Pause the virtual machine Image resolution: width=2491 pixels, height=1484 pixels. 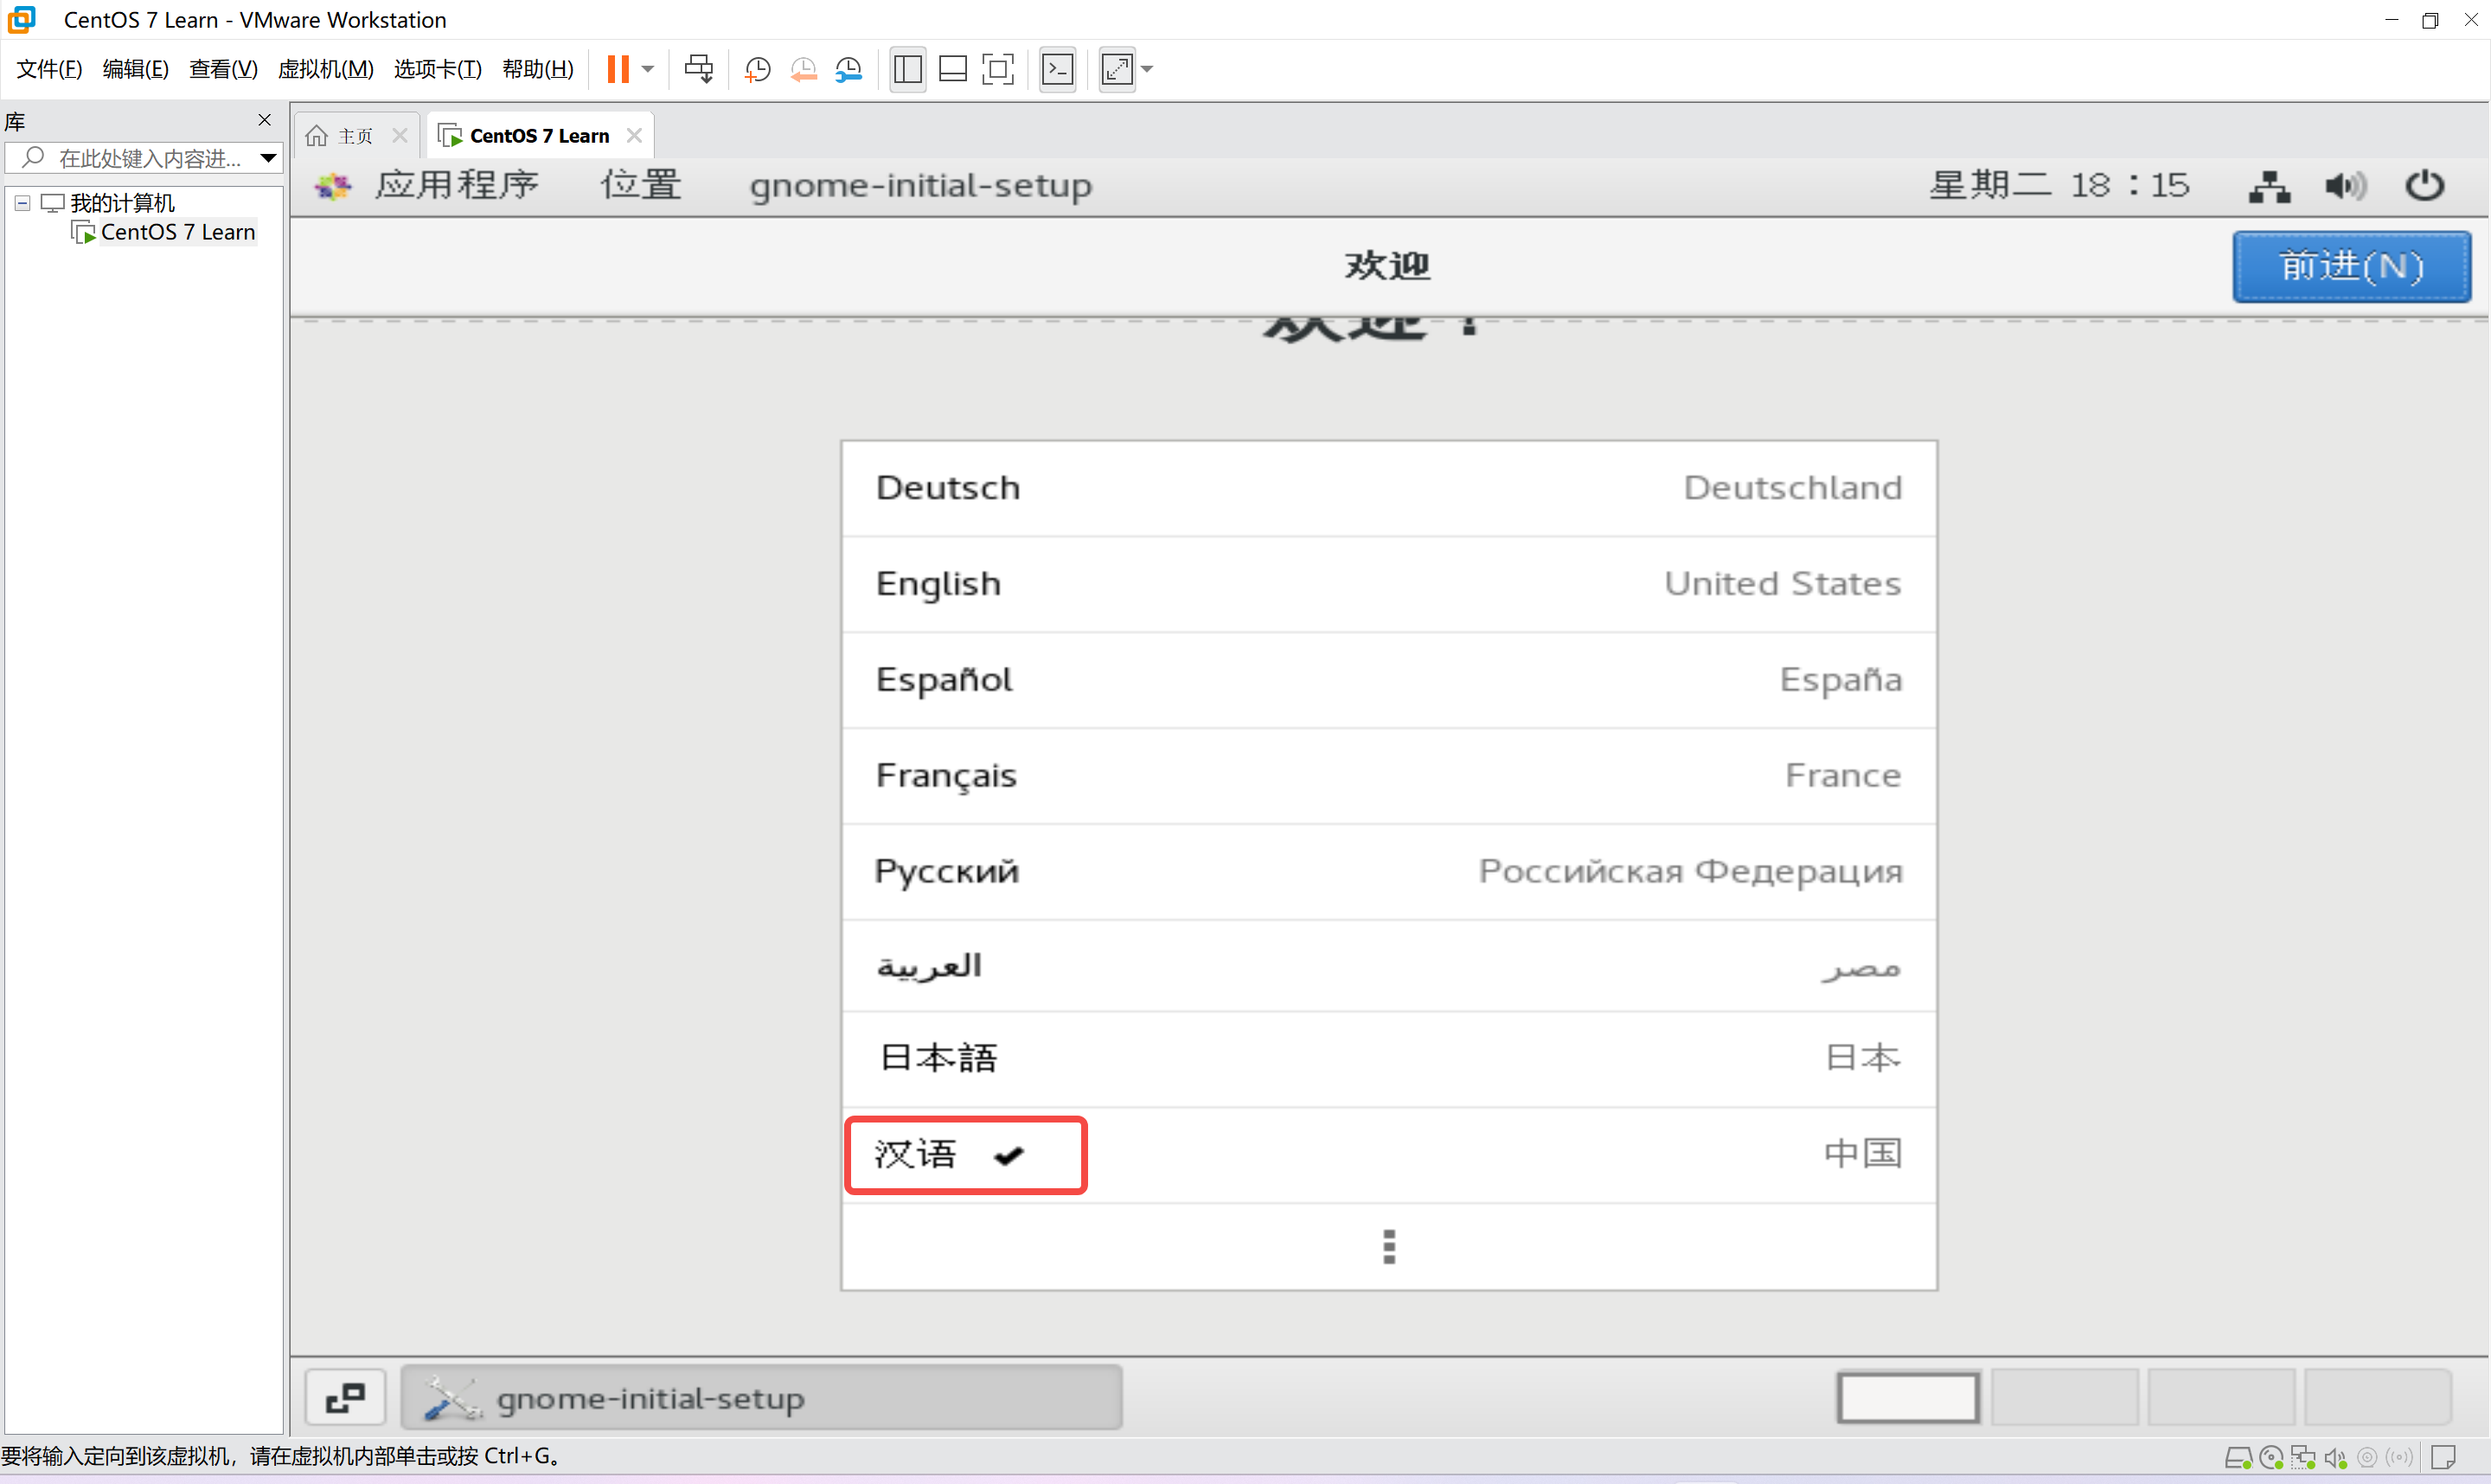(x=618, y=69)
